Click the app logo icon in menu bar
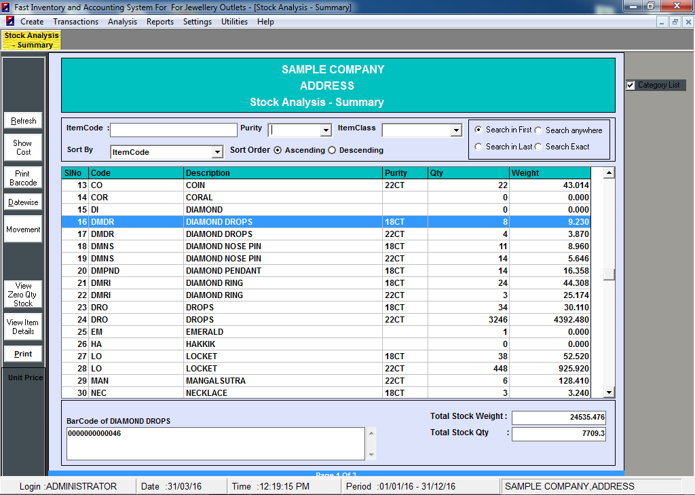The height and width of the screenshot is (495, 695). 10,22
